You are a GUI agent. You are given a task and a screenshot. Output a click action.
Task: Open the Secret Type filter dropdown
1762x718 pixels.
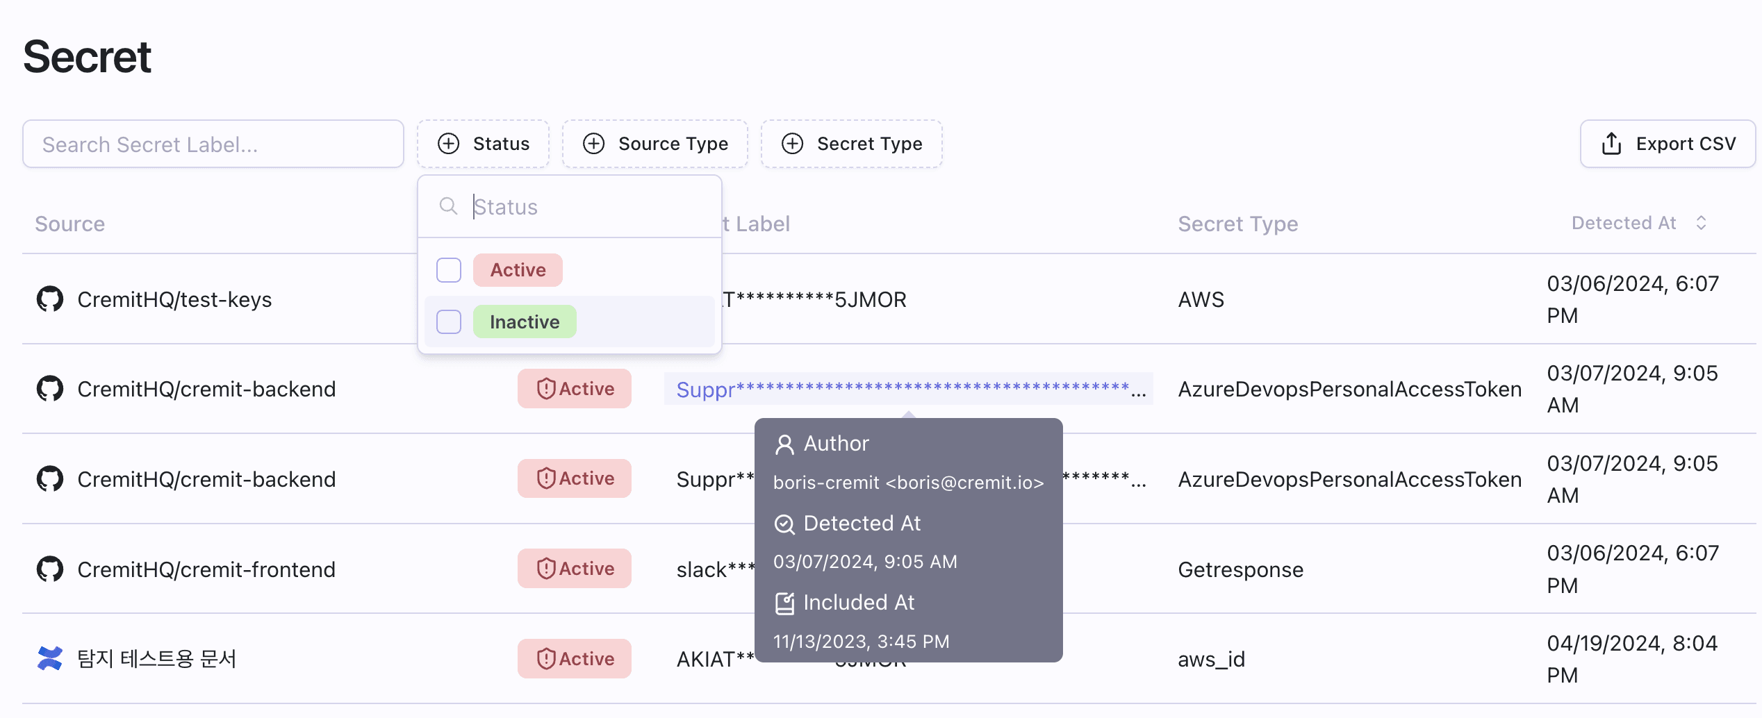coord(852,144)
